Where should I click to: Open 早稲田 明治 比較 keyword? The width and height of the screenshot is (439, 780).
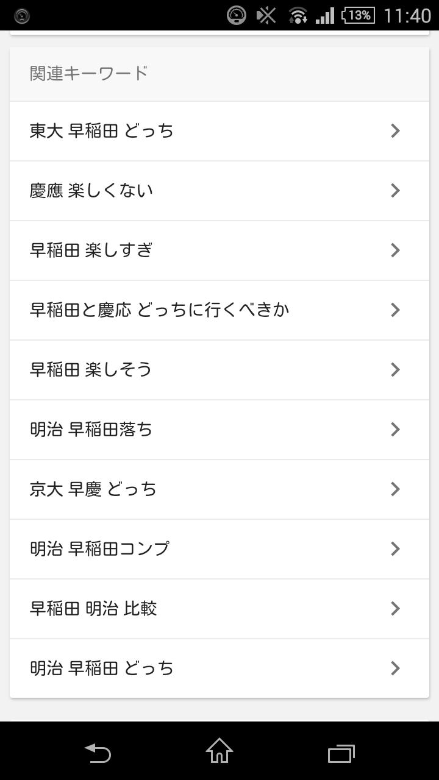[93, 609]
